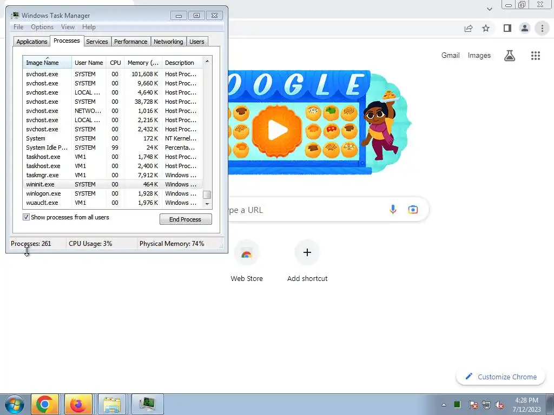554x415 pixels.
Task: Sort by the Memory column header
Action: (143, 63)
